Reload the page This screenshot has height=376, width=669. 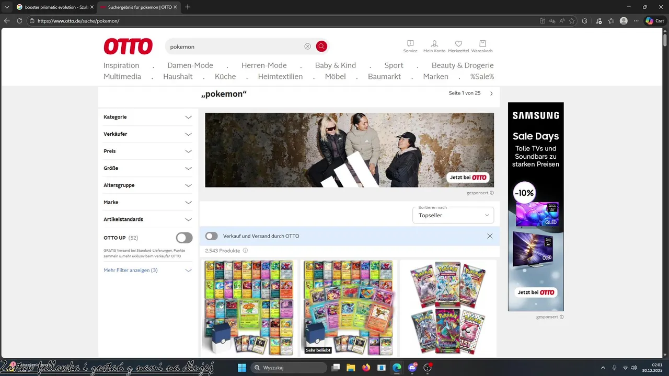coord(19,21)
